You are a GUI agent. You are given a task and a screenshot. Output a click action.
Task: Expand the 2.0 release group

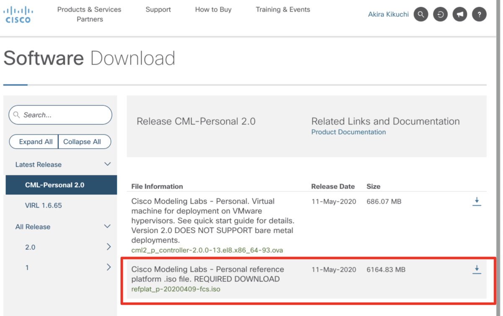(x=109, y=247)
